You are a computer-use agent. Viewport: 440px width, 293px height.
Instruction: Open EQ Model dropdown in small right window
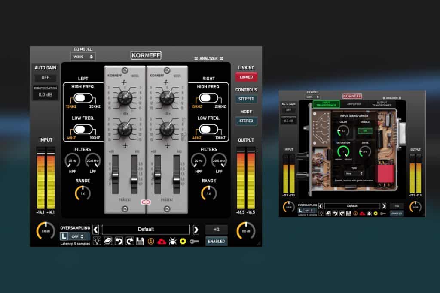(x=312, y=97)
